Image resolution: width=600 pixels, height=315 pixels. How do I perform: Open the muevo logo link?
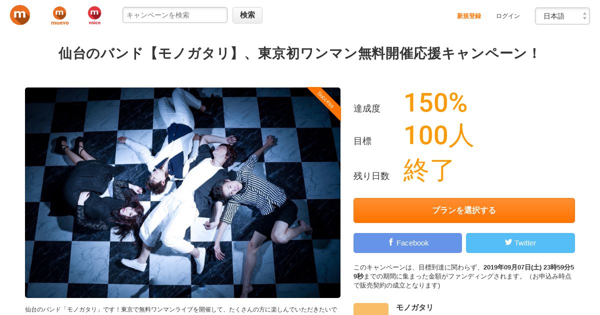60,15
